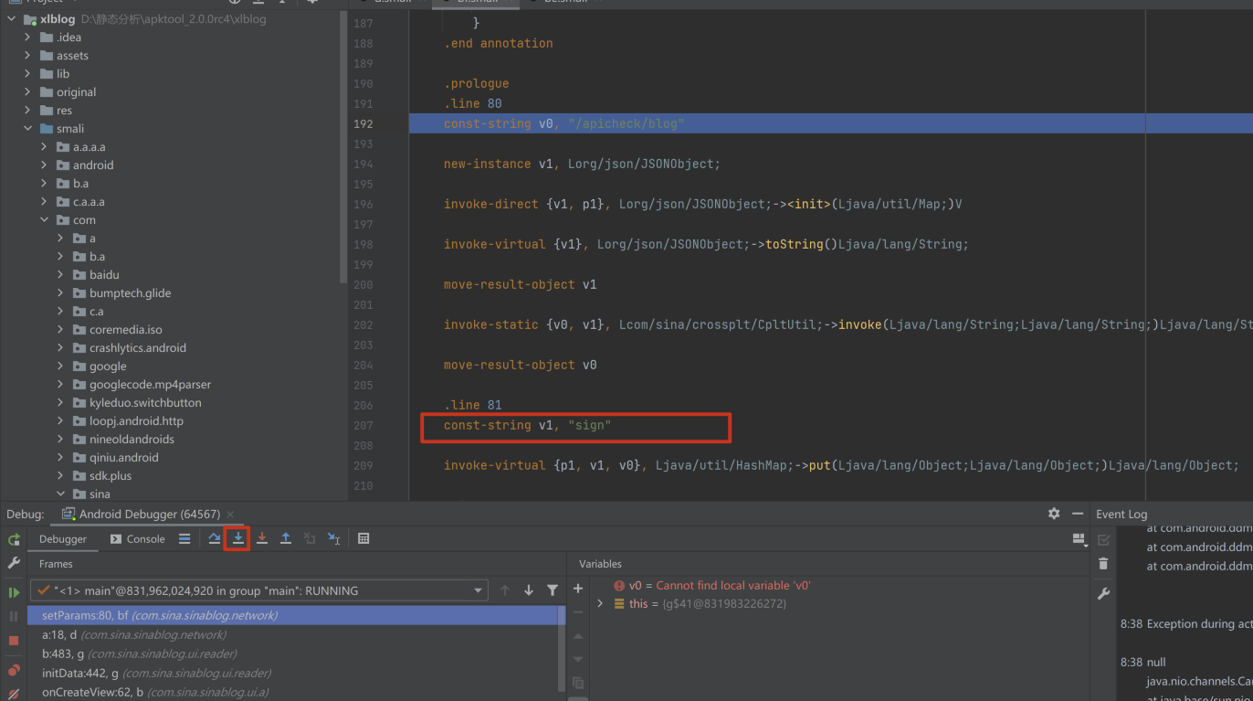Click the Pause Program icon
Viewport: 1253px width, 701px height.
click(14, 617)
